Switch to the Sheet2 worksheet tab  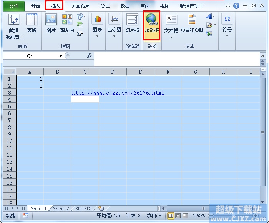61,208
